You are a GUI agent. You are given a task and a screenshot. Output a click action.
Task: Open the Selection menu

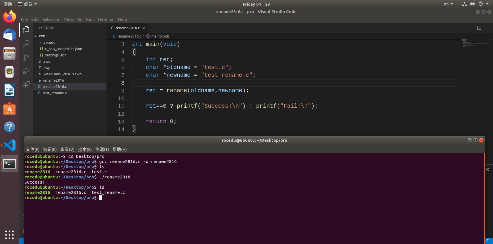coord(51,19)
